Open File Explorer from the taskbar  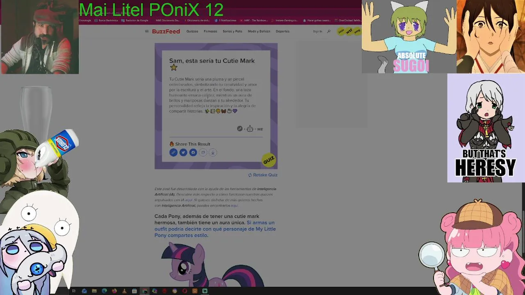click(94, 291)
